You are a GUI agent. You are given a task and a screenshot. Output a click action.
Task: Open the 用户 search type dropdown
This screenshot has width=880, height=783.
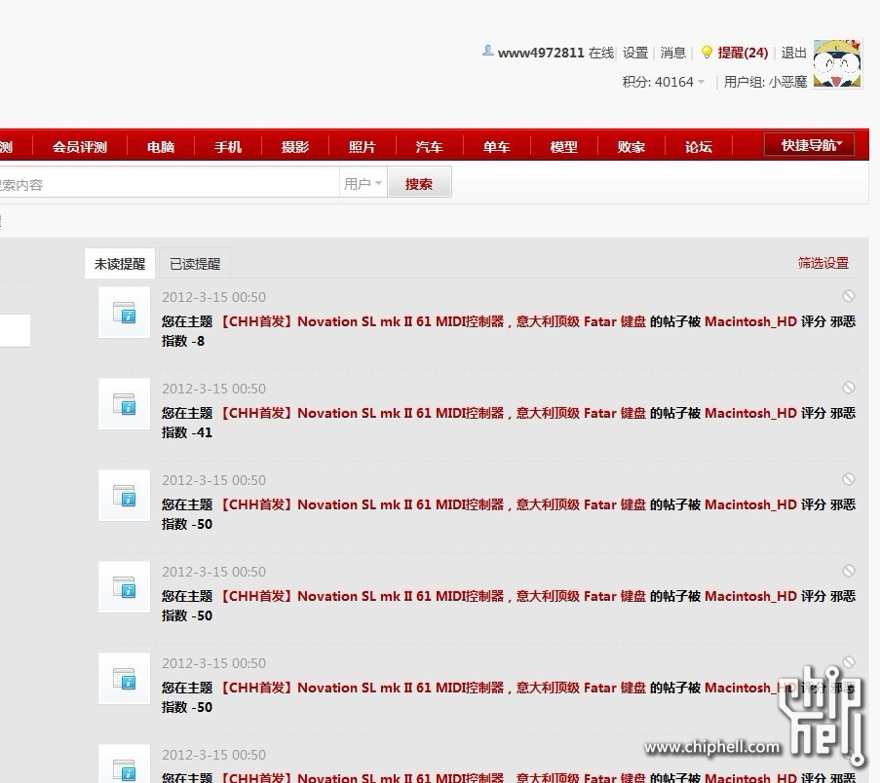click(363, 183)
